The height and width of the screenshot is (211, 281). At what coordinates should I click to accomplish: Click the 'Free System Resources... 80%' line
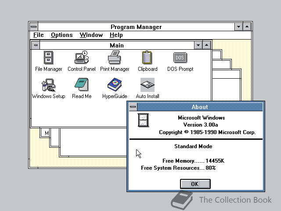pyautogui.click(x=178, y=168)
